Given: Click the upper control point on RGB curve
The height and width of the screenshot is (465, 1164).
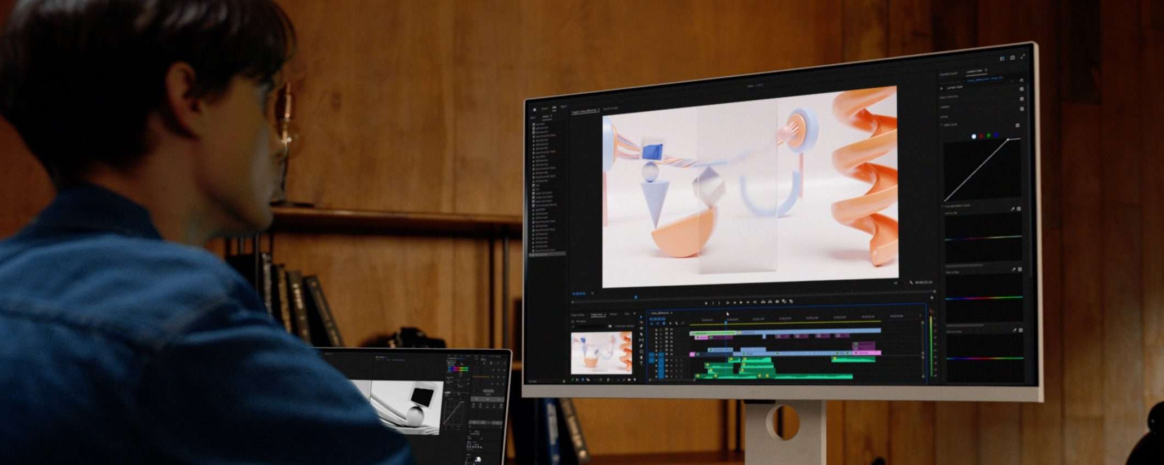Looking at the screenshot, I should coord(1008,140).
